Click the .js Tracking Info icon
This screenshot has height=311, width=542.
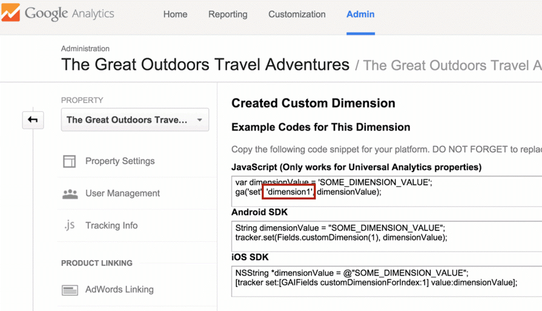point(70,225)
